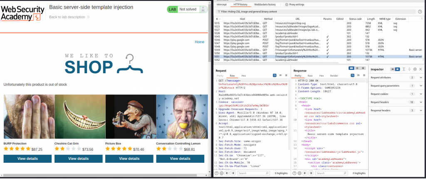Image resolution: width=426 pixels, height=179 pixels.
Task: Expand the Request attributes section
Action: (x=397, y=77)
